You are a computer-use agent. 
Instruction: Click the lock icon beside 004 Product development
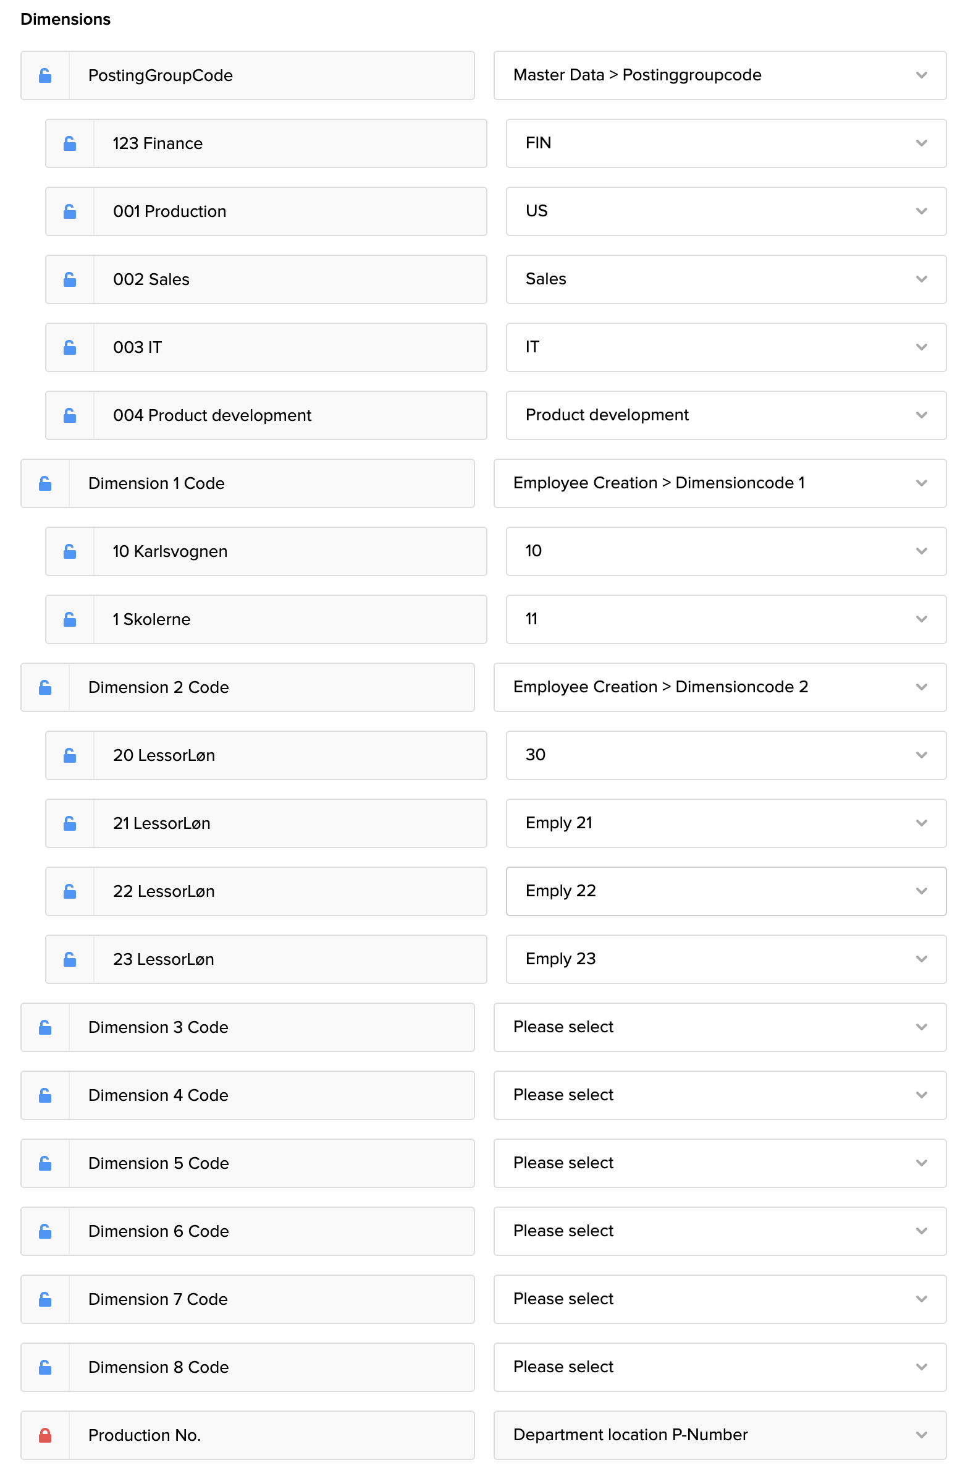click(x=70, y=415)
